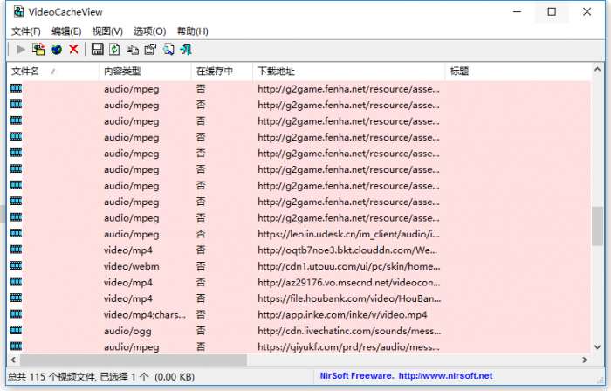Viewport: 611px width, 391px height.
Task: Select film icon of the audio/ogg row
Action: click(x=16, y=330)
